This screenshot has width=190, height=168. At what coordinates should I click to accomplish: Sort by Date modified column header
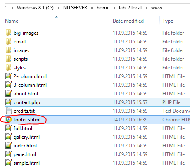(128, 21)
